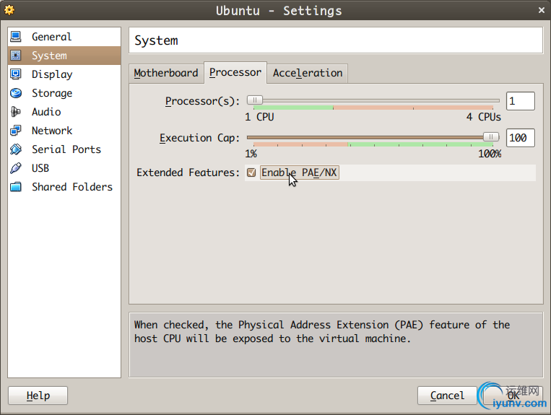
Task: Click the System chip icon in sidebar
Action: coord(16,56)
